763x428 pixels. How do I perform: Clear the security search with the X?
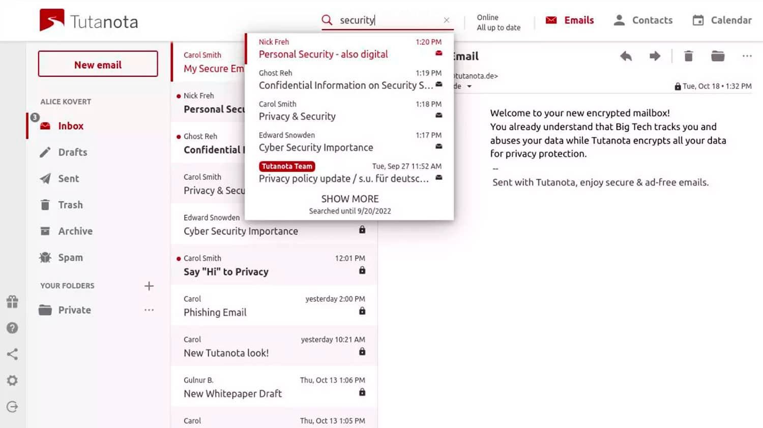(x=446, y=20)
